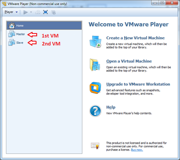Expand the power options dropdown arrow
Image resolution: width=180 pixels, height=160 pixels.
tap(31, 12)
